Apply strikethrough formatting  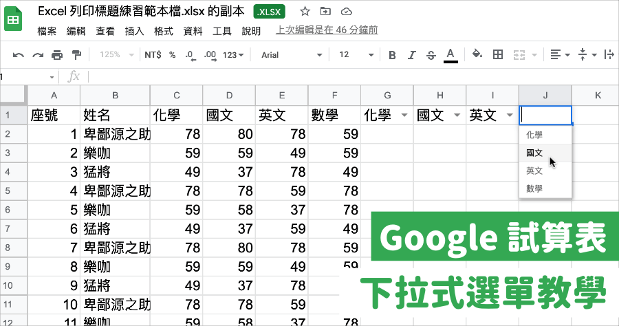[431, 55]
